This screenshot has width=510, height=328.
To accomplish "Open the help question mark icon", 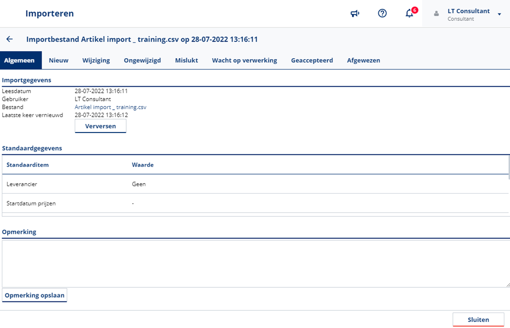I will (382, 14).
